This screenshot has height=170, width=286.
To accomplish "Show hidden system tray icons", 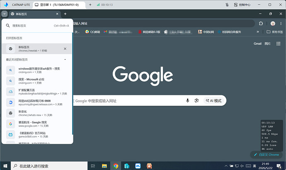I will tap(226, 166).
